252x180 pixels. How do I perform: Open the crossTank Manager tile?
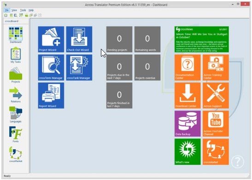point(79,67)
